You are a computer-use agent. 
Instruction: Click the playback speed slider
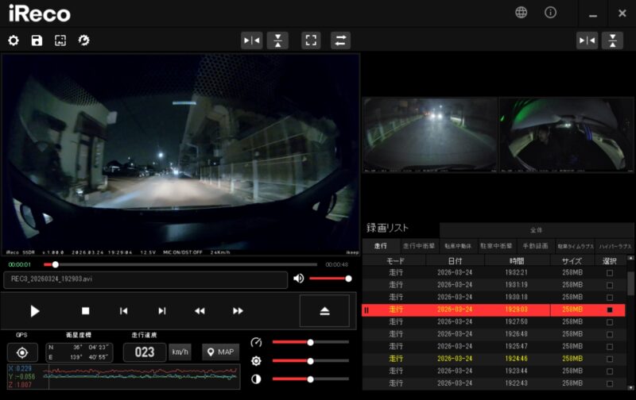click(x=310, y=342)
